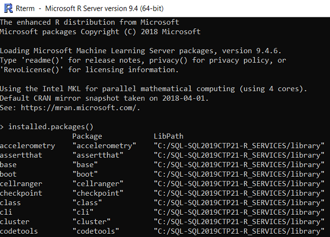Image resolution: width=330 pixels, height=237 pixels.
Task: Click the 'Loading Microsoft Machine Learning Server' line
Action: pyautogui.click(x=140, y=51)
